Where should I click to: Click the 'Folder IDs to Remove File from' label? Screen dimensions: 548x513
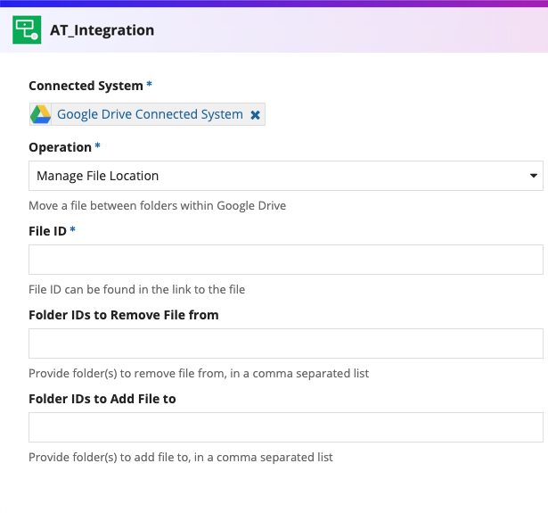(124, 315)
